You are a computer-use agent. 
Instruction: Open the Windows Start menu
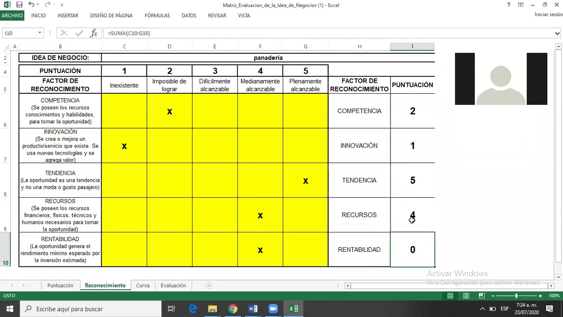click(10, 309)
